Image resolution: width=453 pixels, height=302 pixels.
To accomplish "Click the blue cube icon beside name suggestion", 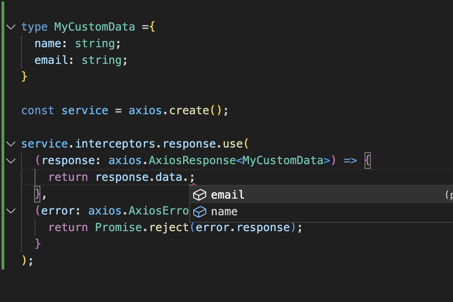I will [199, 211].
